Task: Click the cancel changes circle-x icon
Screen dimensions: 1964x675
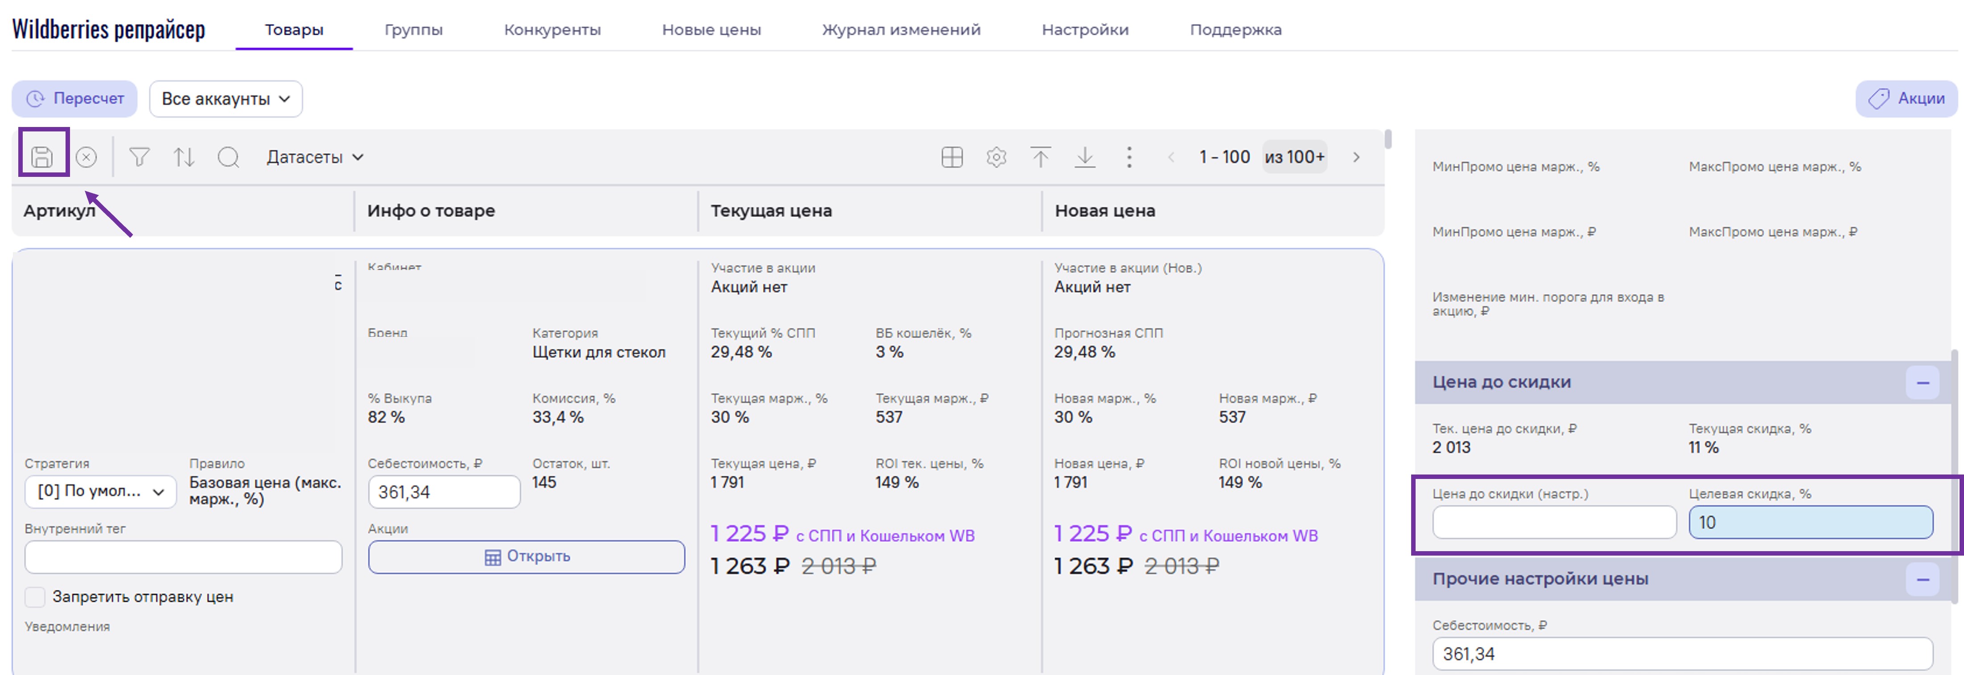Action: (87, 157)
